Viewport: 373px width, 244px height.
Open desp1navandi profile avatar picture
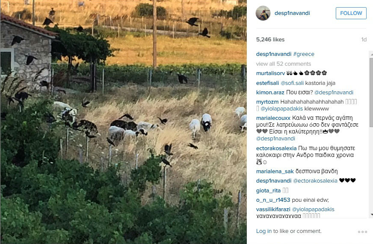click(263, 13)
